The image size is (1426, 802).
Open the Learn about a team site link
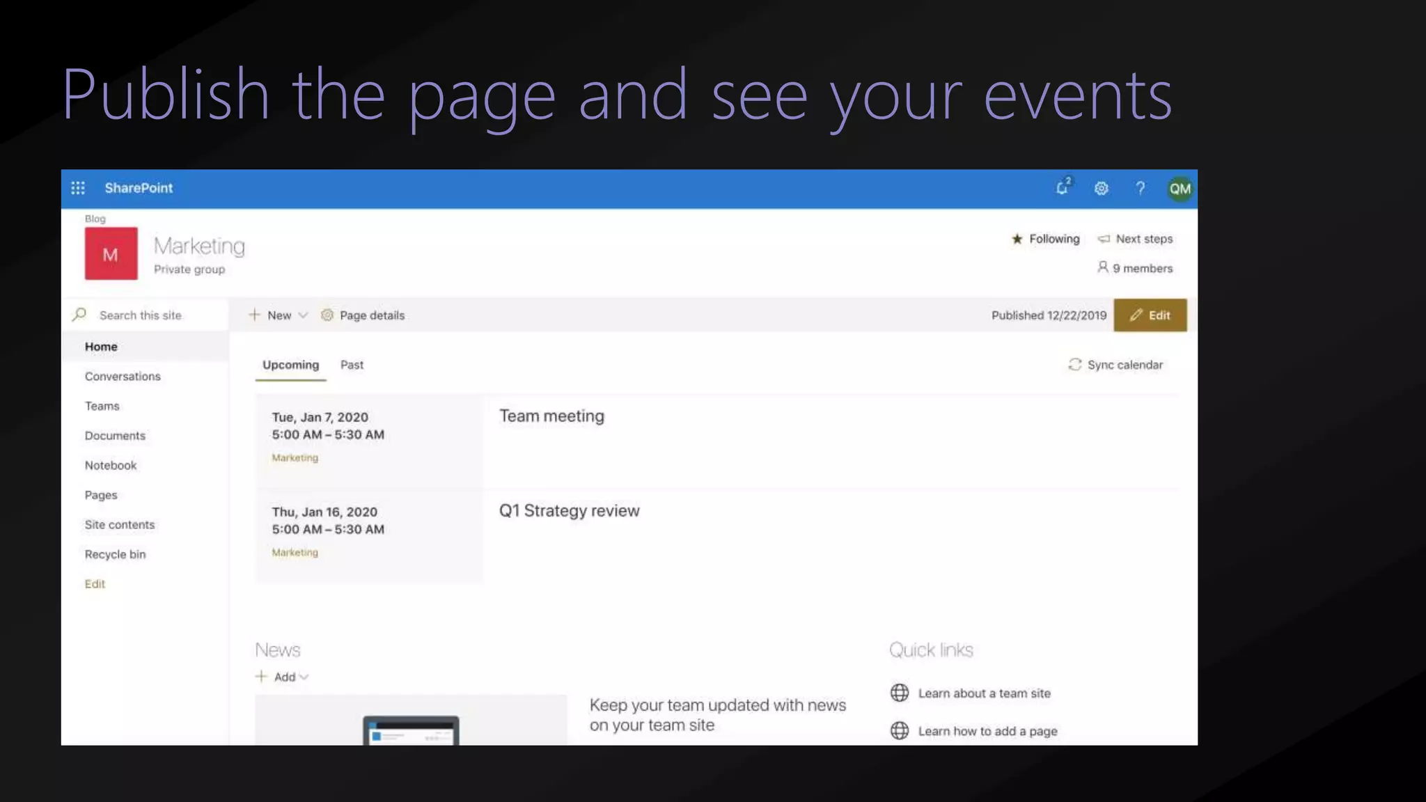tap(984, 693)
